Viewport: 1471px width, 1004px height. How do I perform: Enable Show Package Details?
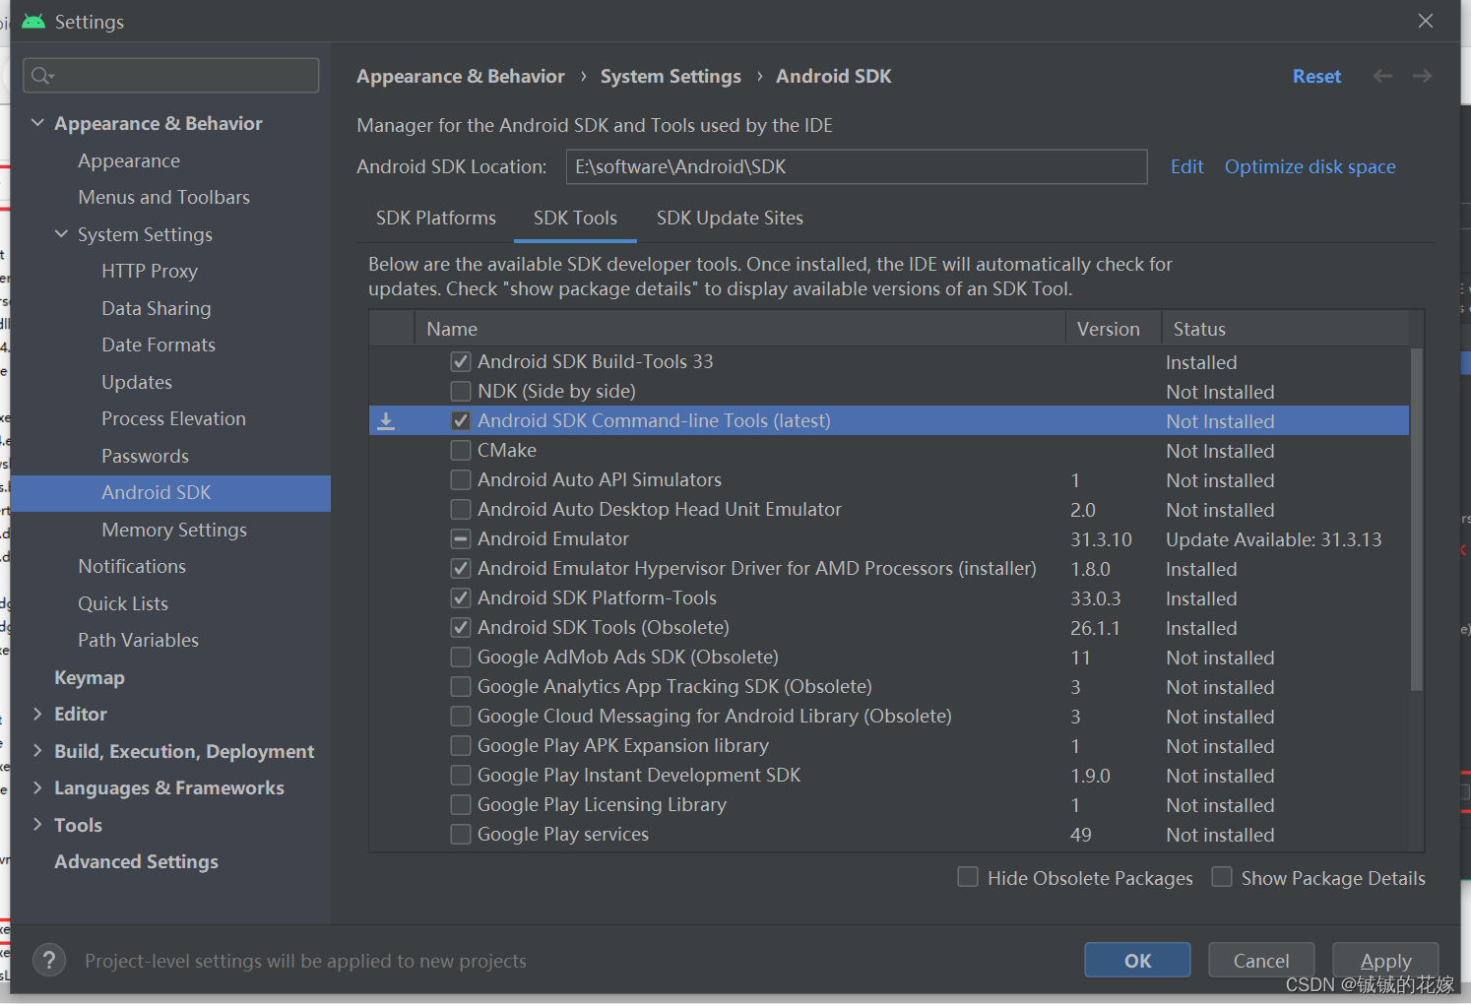[x=1222, y=876]
